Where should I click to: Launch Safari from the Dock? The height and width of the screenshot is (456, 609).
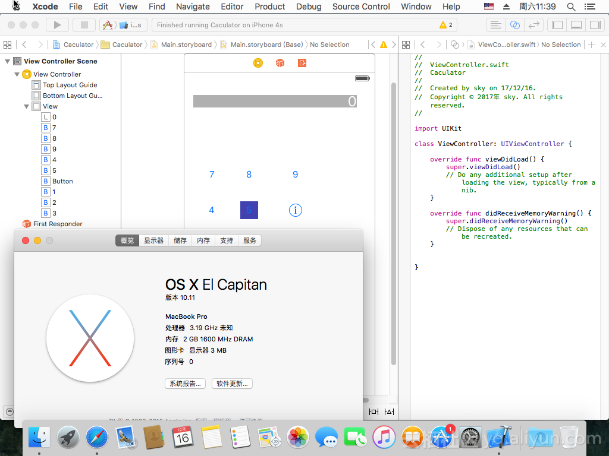coord(97,438)
